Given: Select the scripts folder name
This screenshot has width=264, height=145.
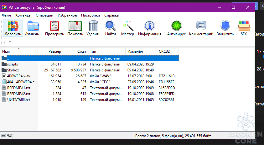Looking at the screenshot, I should tap(13, 64).
